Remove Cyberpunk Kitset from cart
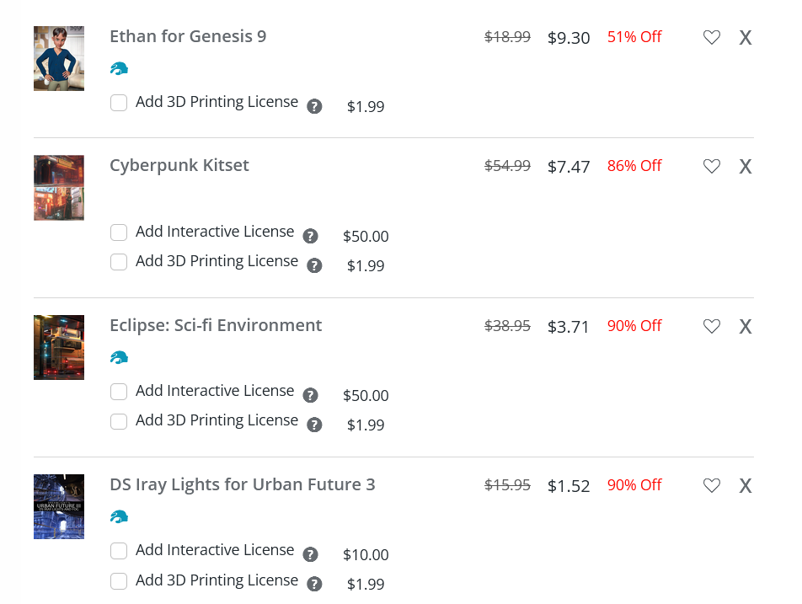The width and height of the screenshot is (802, 604). [x=746, y=166]
